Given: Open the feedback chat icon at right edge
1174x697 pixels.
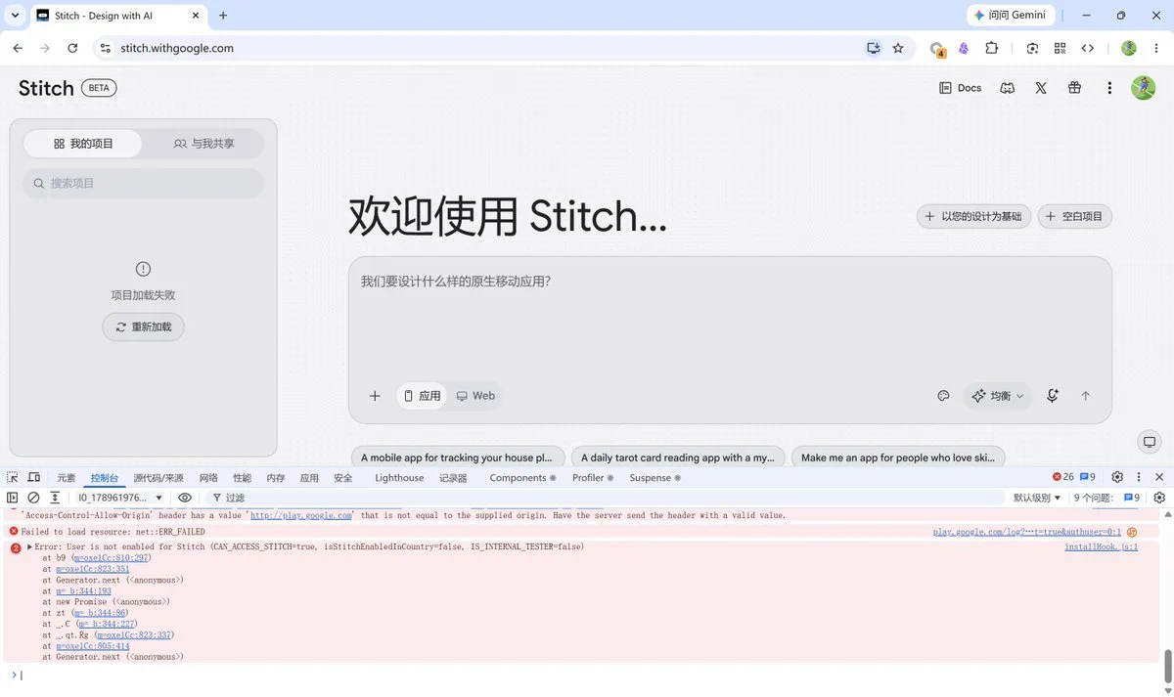Looking at the screenshot, I should point(1150,442).
